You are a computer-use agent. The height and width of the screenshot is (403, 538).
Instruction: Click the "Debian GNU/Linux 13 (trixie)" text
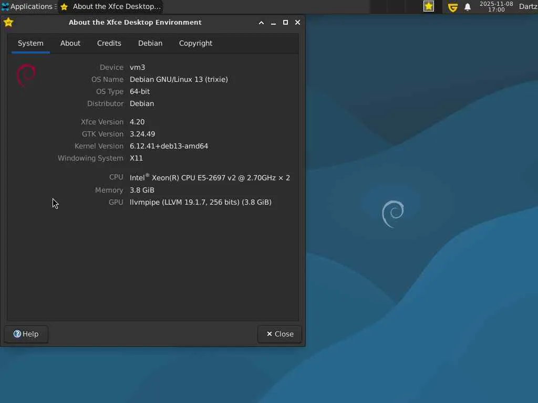pos(179,80)
